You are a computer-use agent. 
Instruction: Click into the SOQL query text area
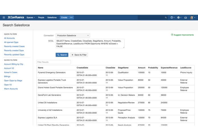pos(90,43)
